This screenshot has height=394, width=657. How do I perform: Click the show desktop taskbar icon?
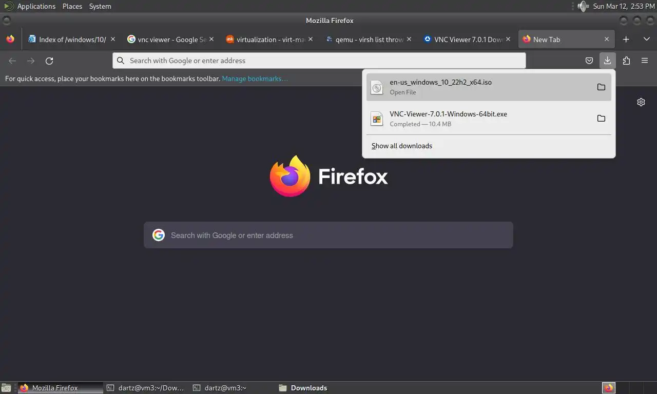pos(6,388)
